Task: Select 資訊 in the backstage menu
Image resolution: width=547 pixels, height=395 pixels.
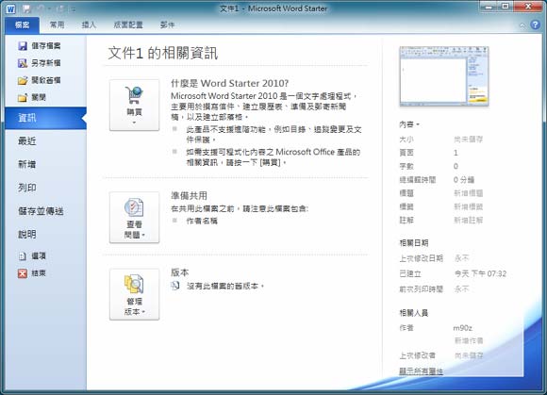Action: (45, 118)
